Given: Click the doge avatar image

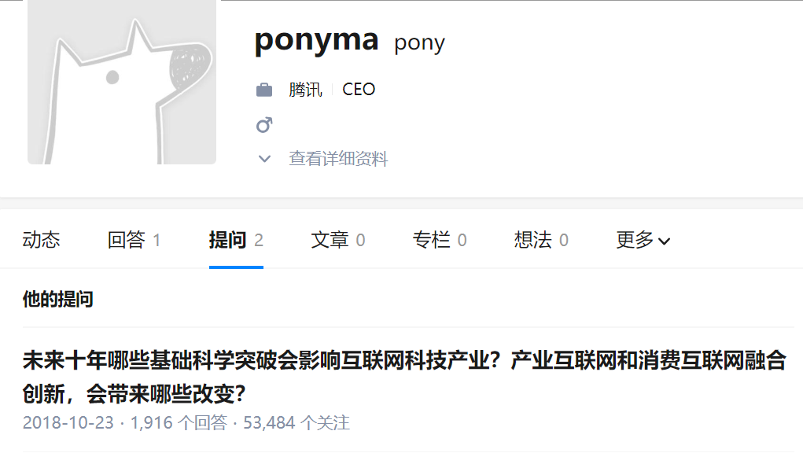Looking at the screenshot, I should (121, 83).
